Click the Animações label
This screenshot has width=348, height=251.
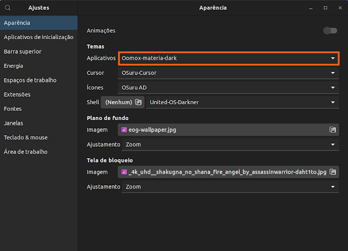101,30
